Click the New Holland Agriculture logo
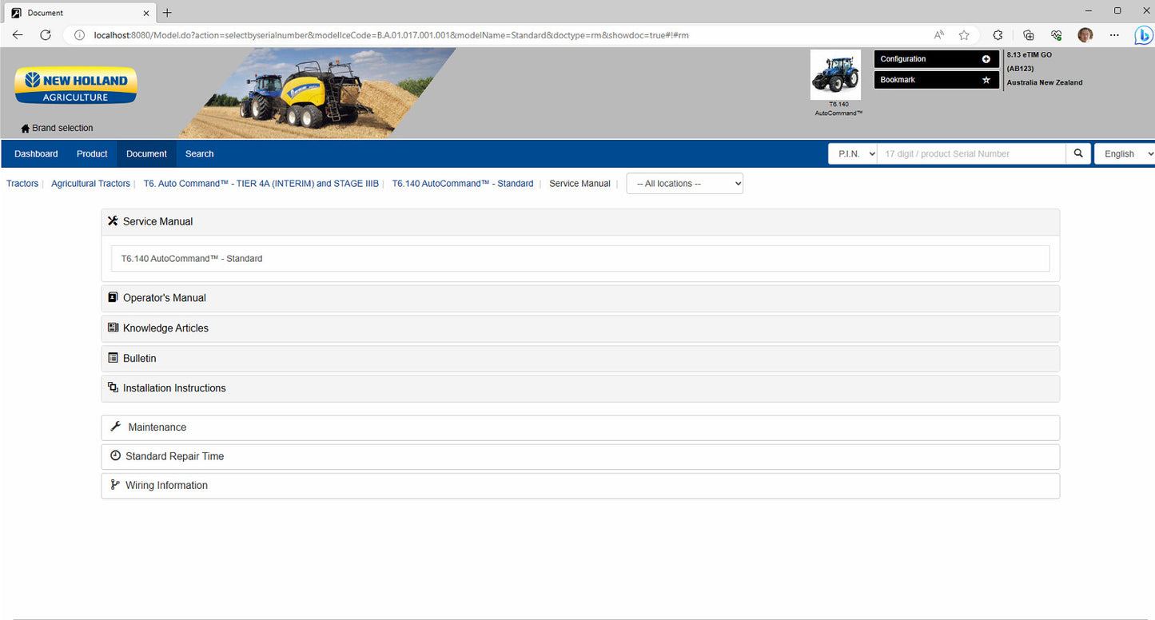Screen dimensions: 1155x620 pyautogui.click(x=76, y=85)
